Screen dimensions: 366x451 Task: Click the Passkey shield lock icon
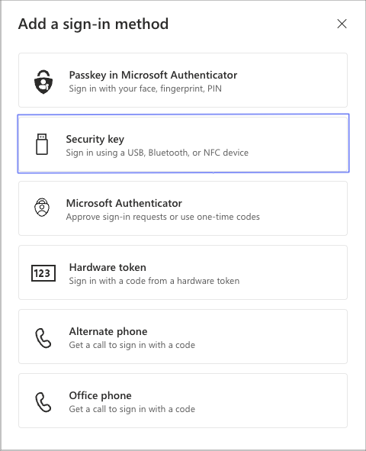43,82
